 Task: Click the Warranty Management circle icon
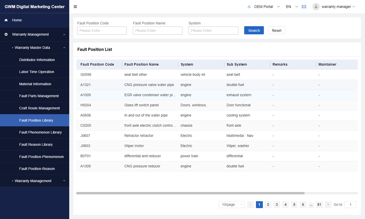[x=6, y=34]
